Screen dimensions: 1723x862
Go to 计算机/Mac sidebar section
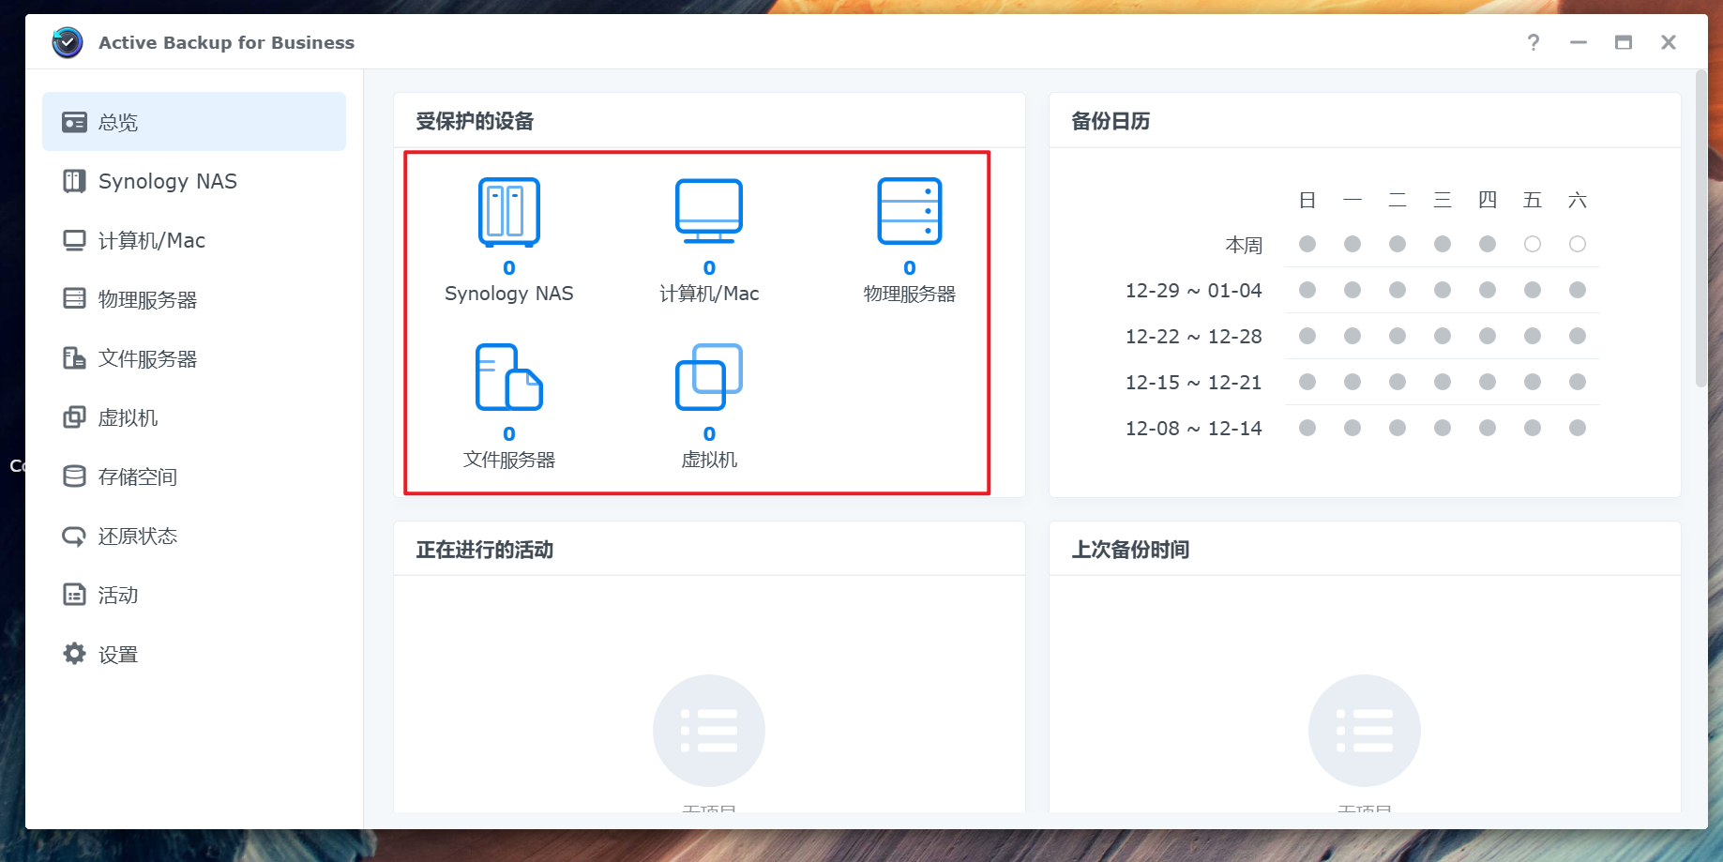tap(194, 240)
